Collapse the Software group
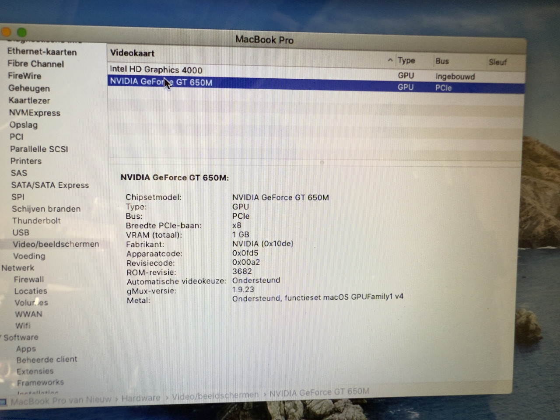Screen dimensions: 560x420 (x=21, y=337)
